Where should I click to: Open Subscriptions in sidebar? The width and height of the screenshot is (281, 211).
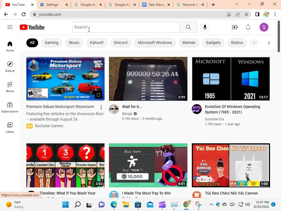click(10, 107)
